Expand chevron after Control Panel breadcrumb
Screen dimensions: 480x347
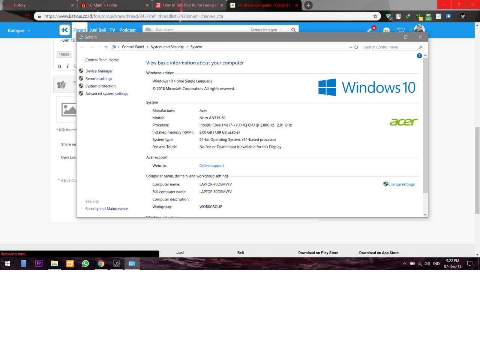click(147, 47)
